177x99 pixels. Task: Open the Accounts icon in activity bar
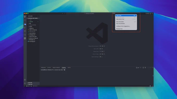click(x=25, y=80)
